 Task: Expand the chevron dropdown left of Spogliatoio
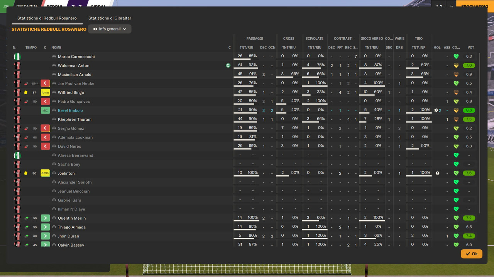[x=452, y=6]
